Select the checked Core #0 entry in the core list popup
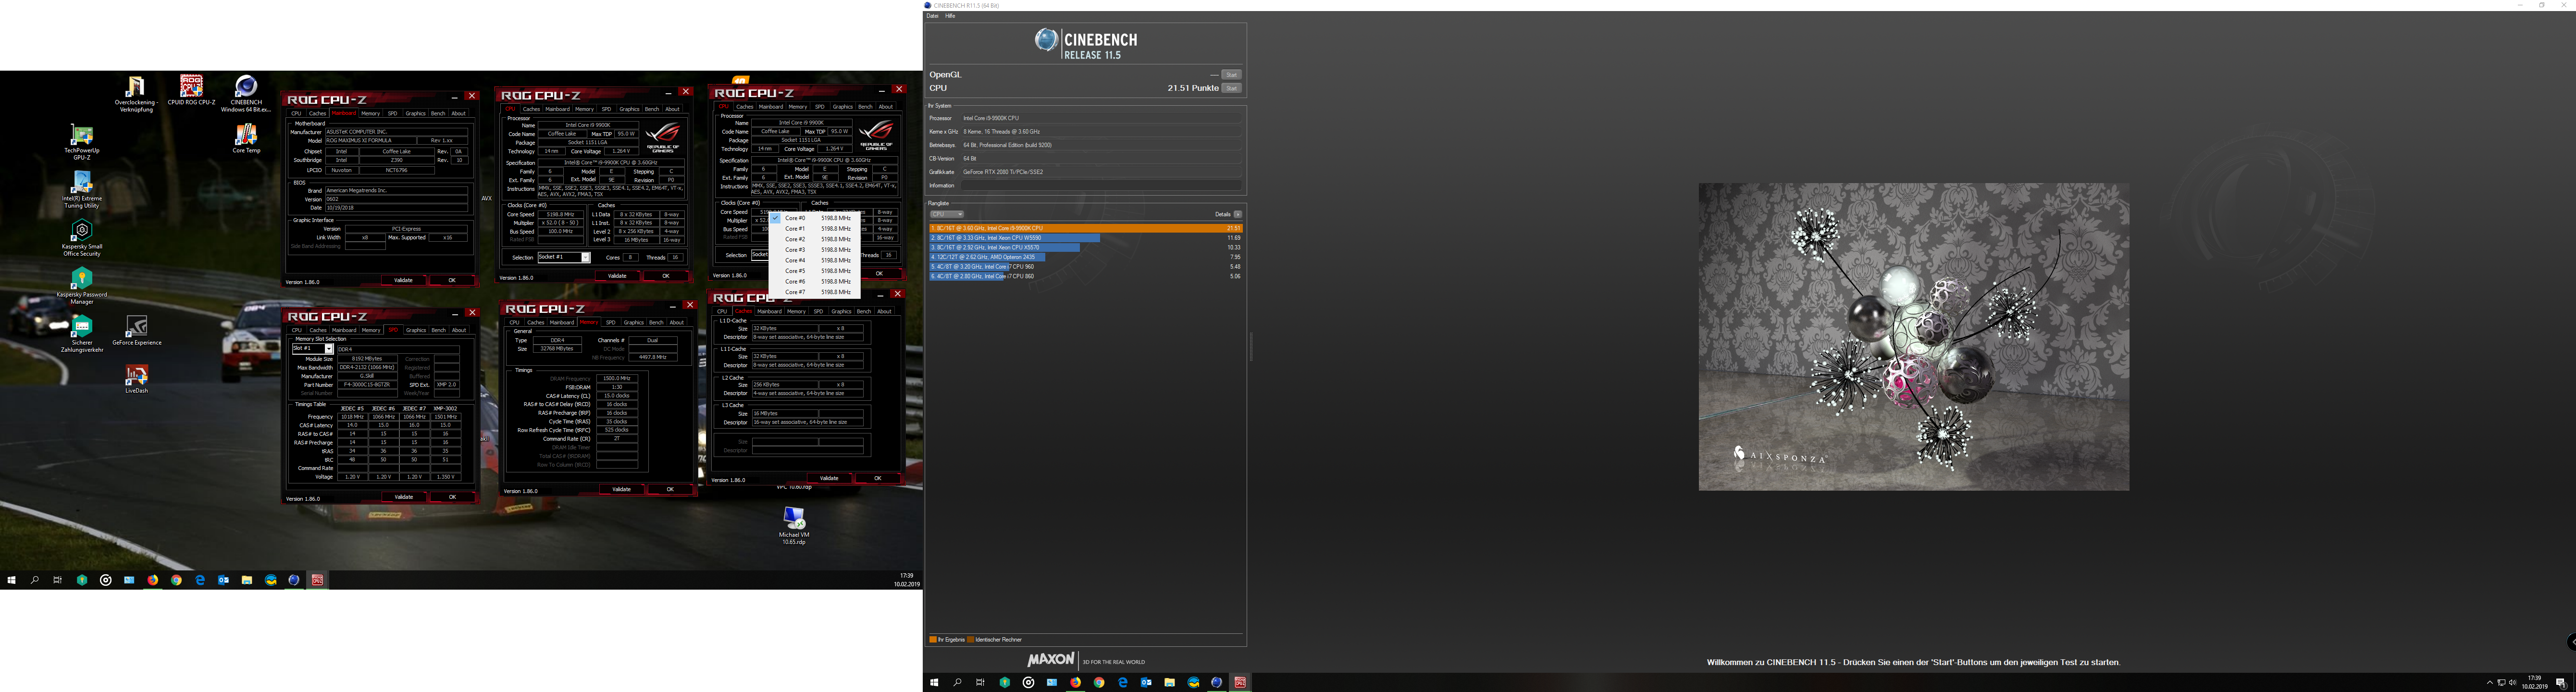This screenshot has height=692, width=2576. (815, 218)
